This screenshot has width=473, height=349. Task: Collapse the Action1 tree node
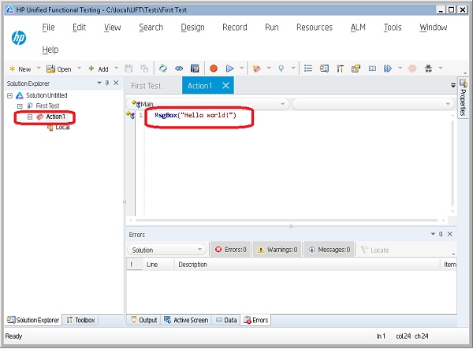30,117
